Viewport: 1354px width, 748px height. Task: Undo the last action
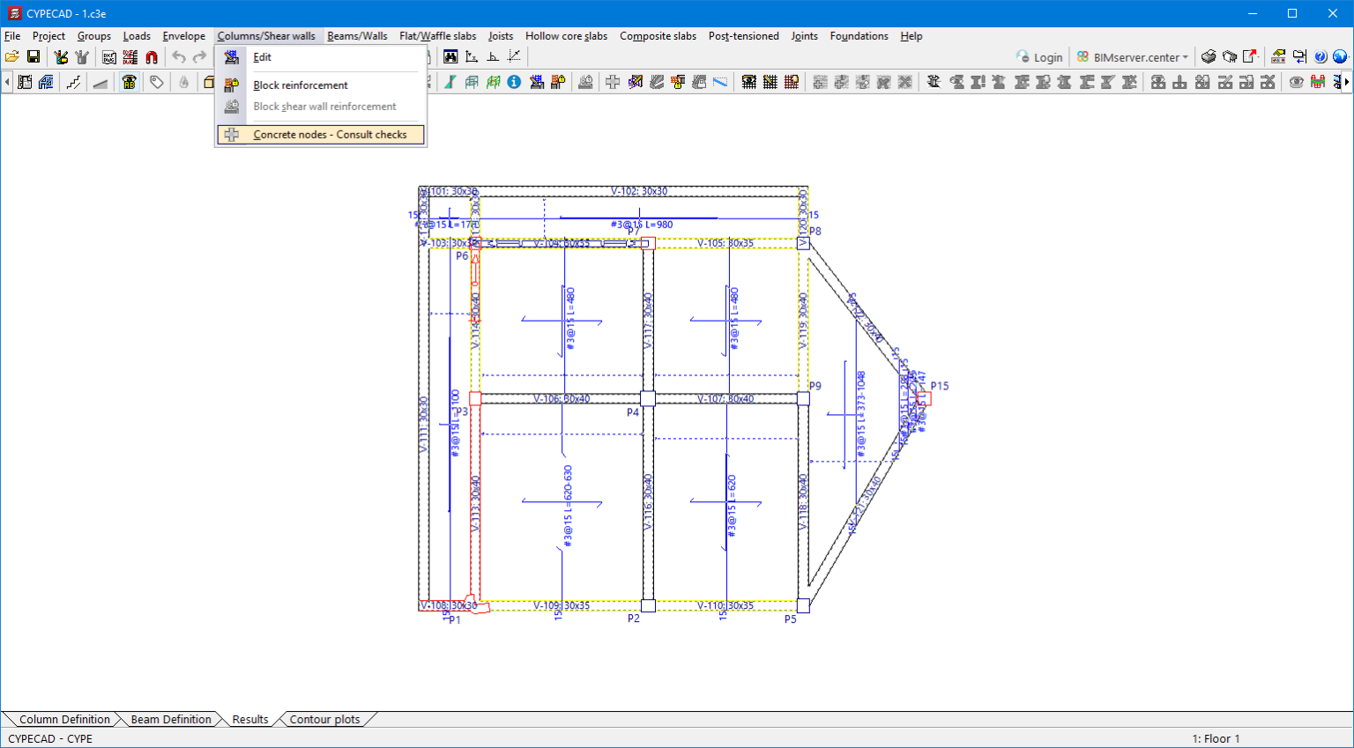178,56
